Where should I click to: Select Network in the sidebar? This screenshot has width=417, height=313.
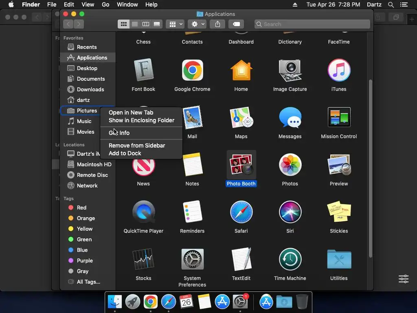pyautogui.click(x=88, y=186)
